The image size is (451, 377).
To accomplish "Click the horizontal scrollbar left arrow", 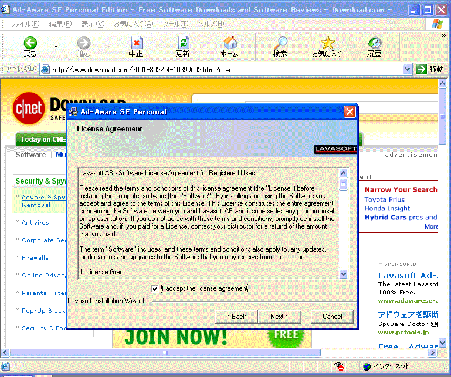I will [x=5, y=352].
